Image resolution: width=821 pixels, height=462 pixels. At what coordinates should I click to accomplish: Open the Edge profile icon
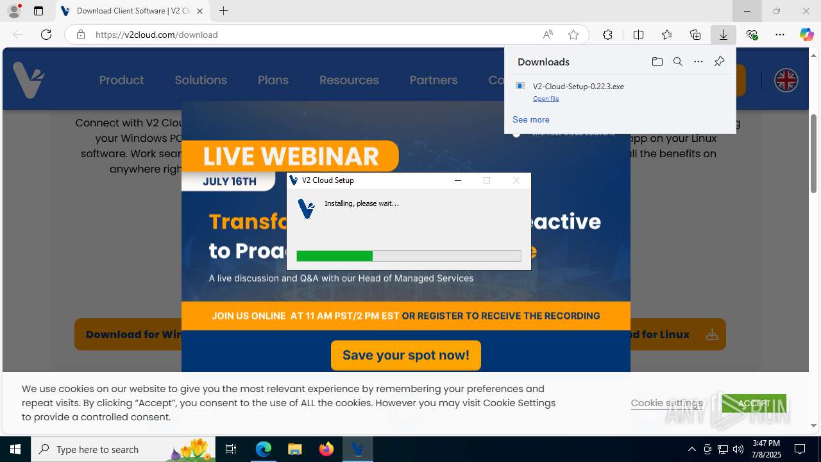[14, 11]
